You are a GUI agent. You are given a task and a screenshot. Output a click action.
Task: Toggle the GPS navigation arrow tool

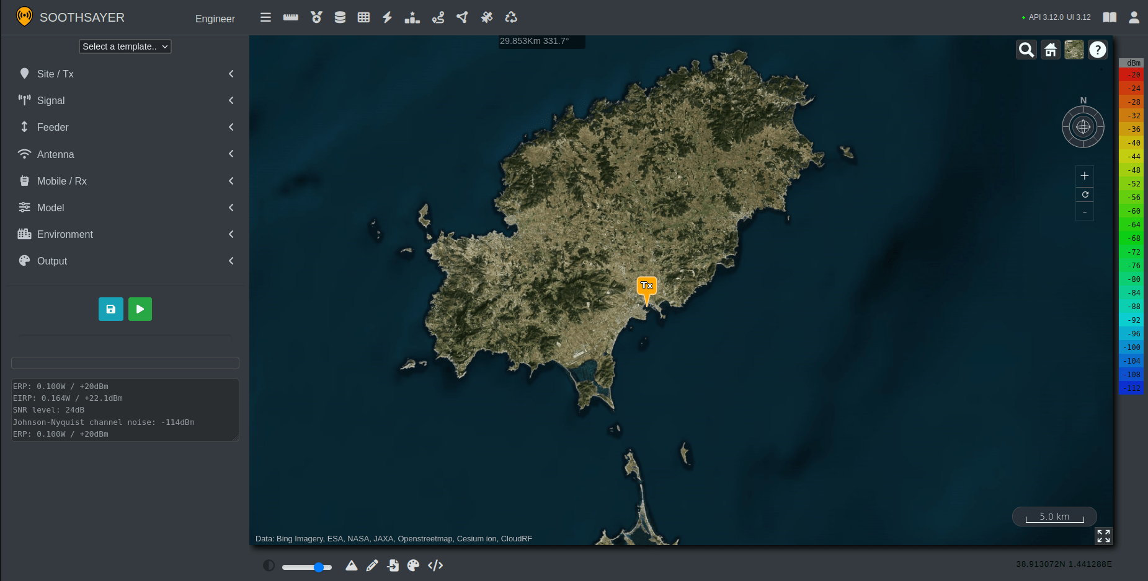pos(462,17)
